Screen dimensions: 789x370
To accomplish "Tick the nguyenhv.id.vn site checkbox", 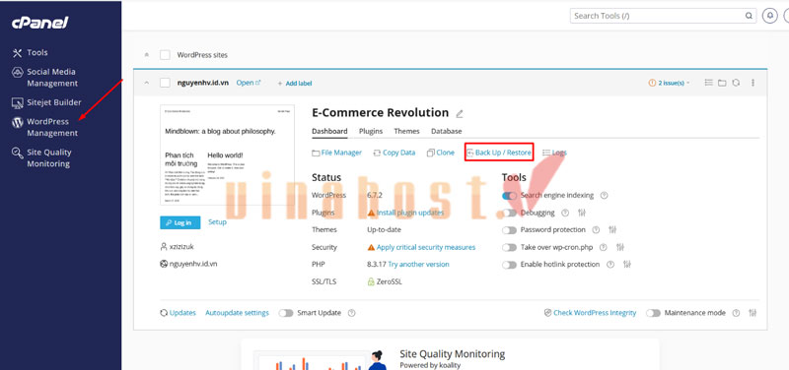I will pos(165,83).
